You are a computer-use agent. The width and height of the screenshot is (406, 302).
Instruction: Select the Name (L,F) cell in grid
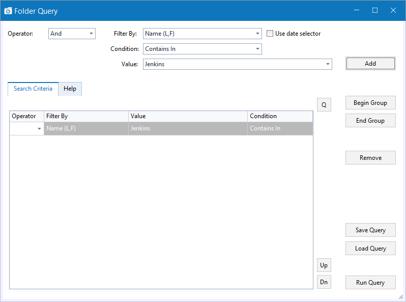pos(86,128)
